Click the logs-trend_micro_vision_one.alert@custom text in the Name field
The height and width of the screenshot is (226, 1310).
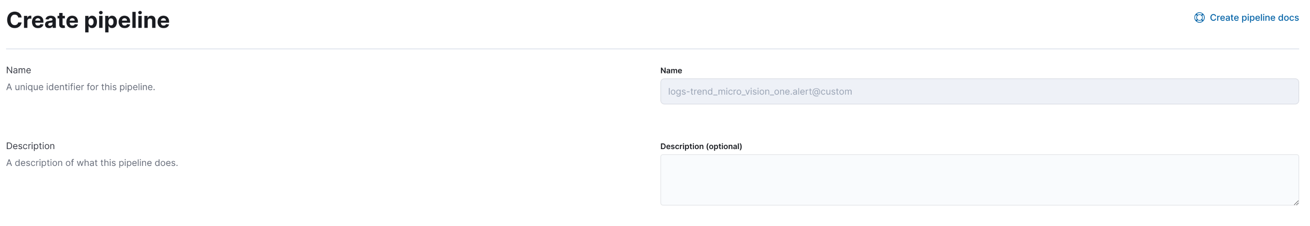click(760, 92)
